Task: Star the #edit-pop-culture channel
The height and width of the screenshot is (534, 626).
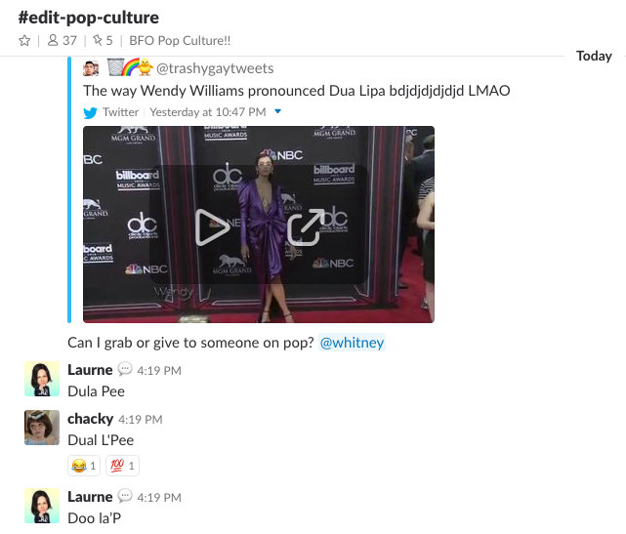Action: (x=24, y=41)
